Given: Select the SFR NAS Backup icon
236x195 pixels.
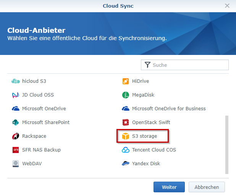Looking at the screenshot, I should [x=16, y=150].
